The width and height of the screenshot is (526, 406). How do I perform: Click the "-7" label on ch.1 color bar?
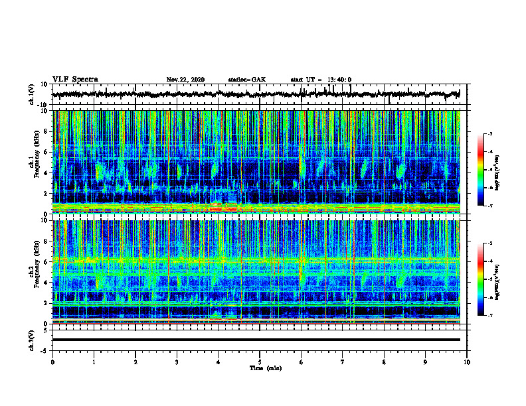click(489, 206)
